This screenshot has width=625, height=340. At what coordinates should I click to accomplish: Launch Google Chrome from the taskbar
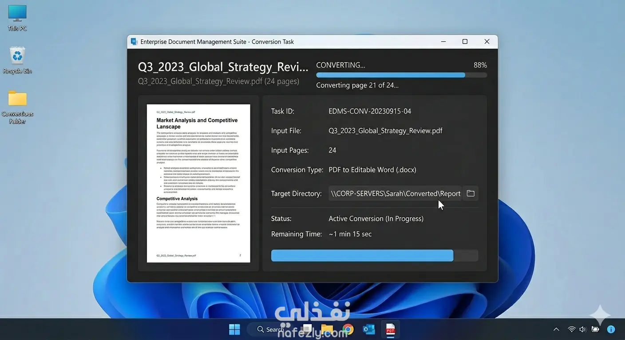(348, 329)
